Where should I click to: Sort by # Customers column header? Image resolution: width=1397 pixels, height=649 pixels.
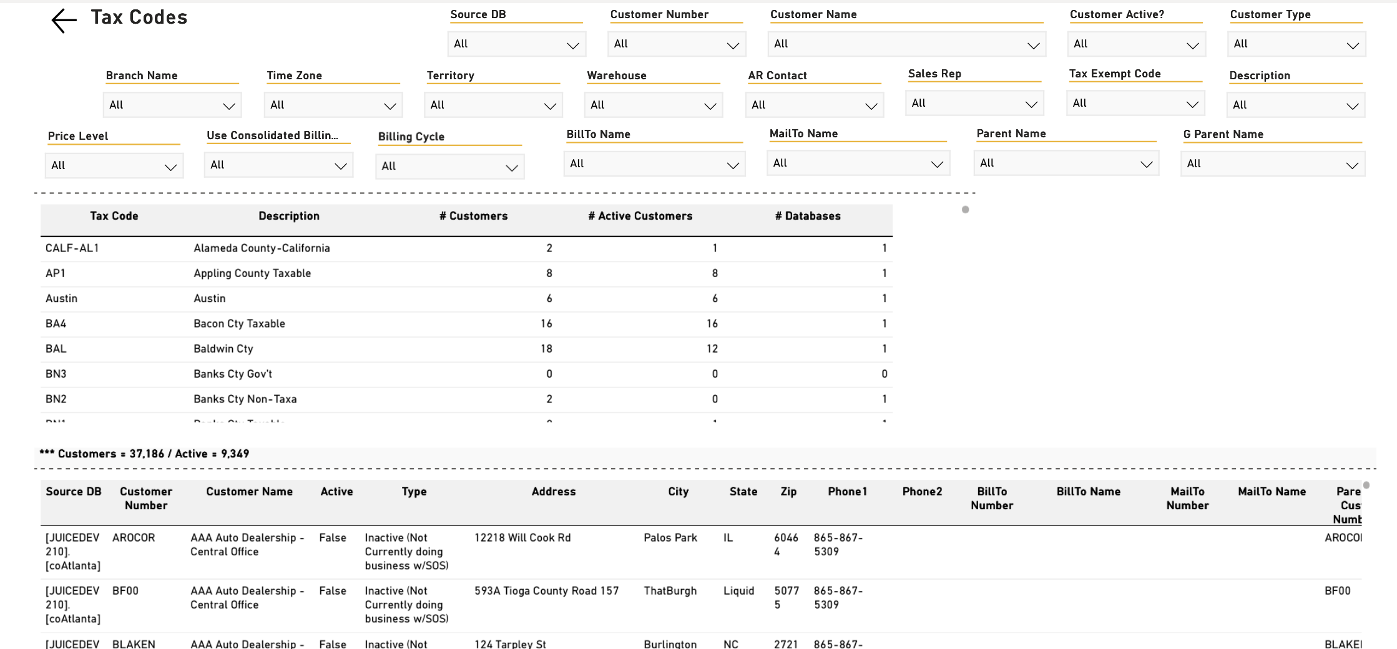pos(473,216)
